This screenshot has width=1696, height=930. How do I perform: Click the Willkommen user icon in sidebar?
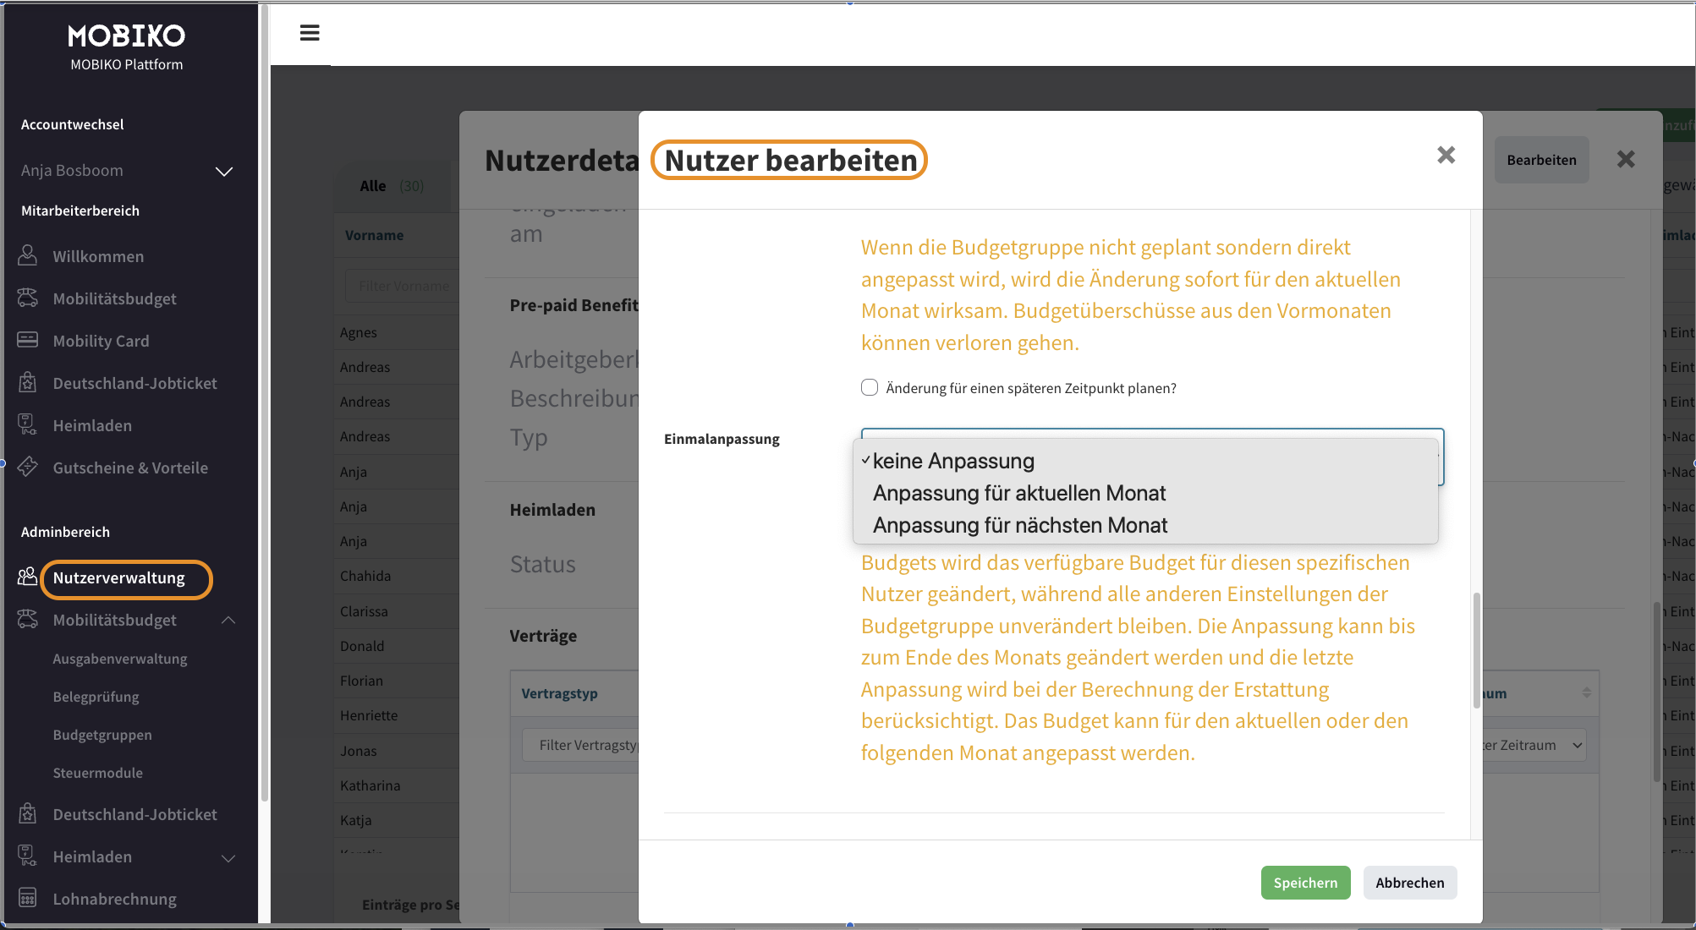(x=28, y=255)
